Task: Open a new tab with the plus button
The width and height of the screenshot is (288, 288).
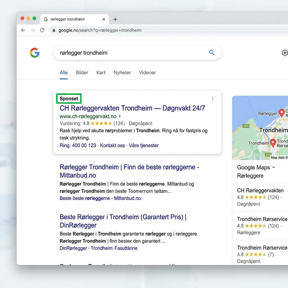Action: point(115,19)
